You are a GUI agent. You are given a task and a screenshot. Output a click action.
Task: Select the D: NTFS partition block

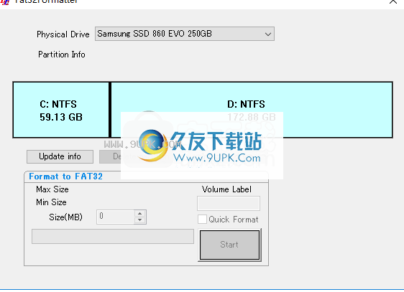(x=252, y=110)
